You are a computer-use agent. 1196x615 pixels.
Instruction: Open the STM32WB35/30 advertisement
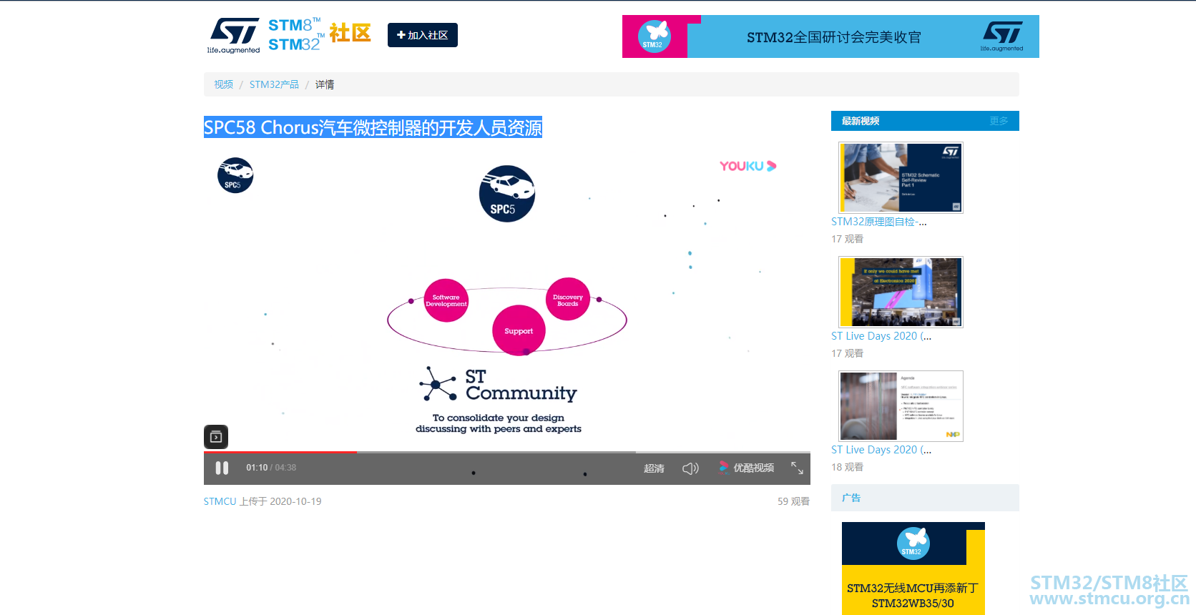tap(913, 569)
